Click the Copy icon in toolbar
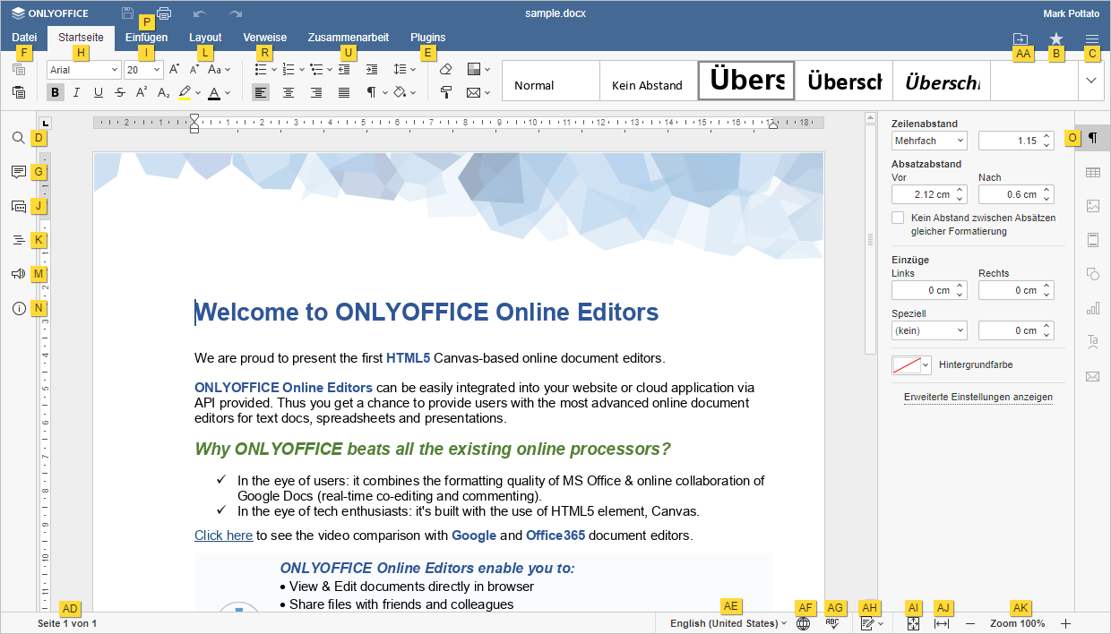The height and width of the screenshot is (634, 1111). pos(19,69)
